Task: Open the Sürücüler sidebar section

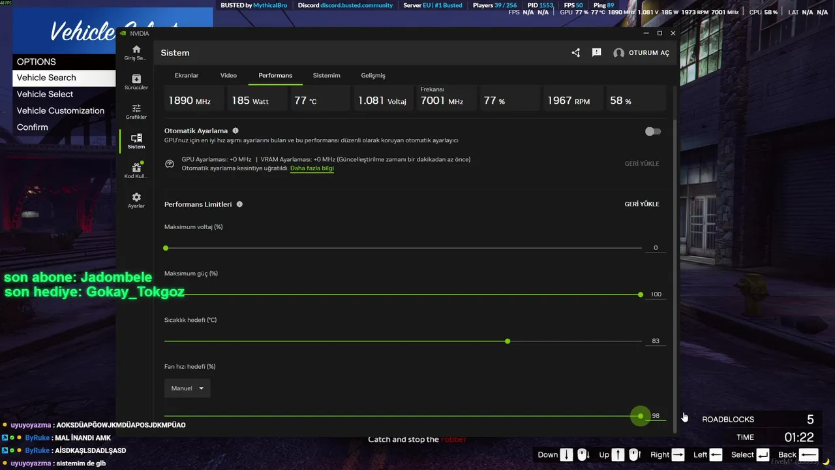Action: pyautogui.click(x=136, y=78)
